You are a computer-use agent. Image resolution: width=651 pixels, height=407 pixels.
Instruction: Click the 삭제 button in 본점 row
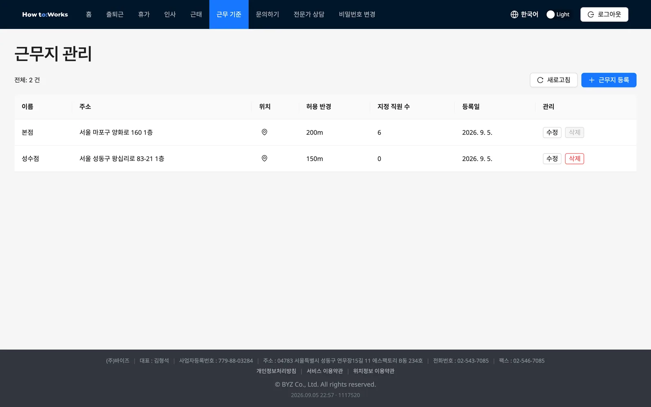[x=575, y=132]
